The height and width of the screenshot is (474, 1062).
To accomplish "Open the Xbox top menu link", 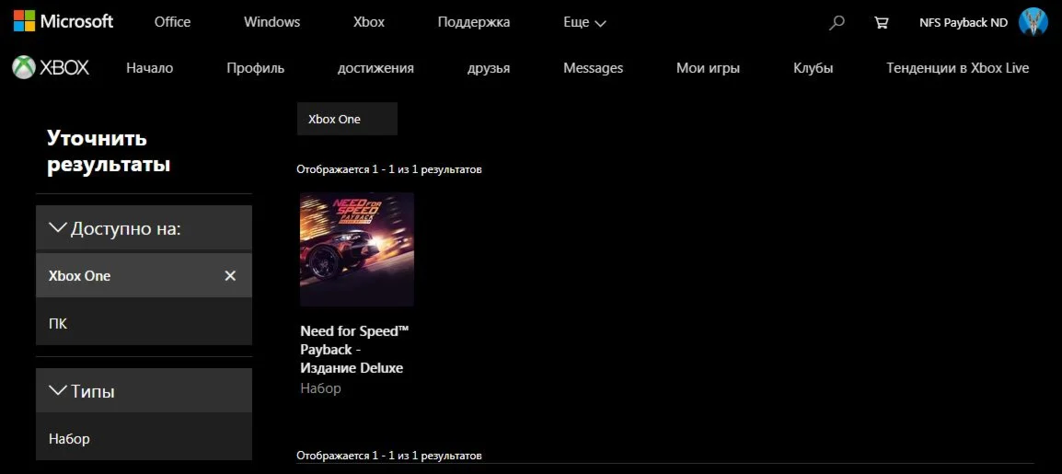I will [369, 22].
